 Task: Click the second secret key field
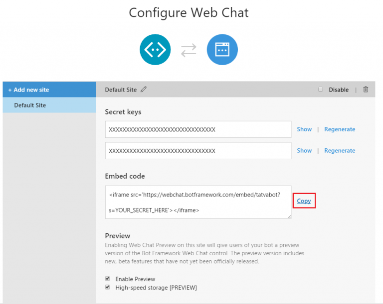(198, 151)
